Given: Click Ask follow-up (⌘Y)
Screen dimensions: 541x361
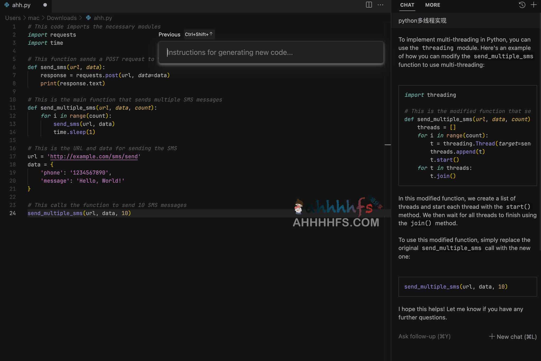Looking at the screenshot, I should pyautogui.click(x=424, y=336).
